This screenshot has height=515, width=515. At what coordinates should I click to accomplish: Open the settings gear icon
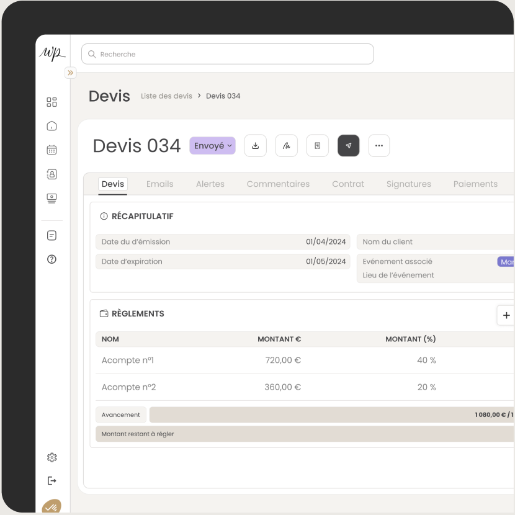(52, 457)
